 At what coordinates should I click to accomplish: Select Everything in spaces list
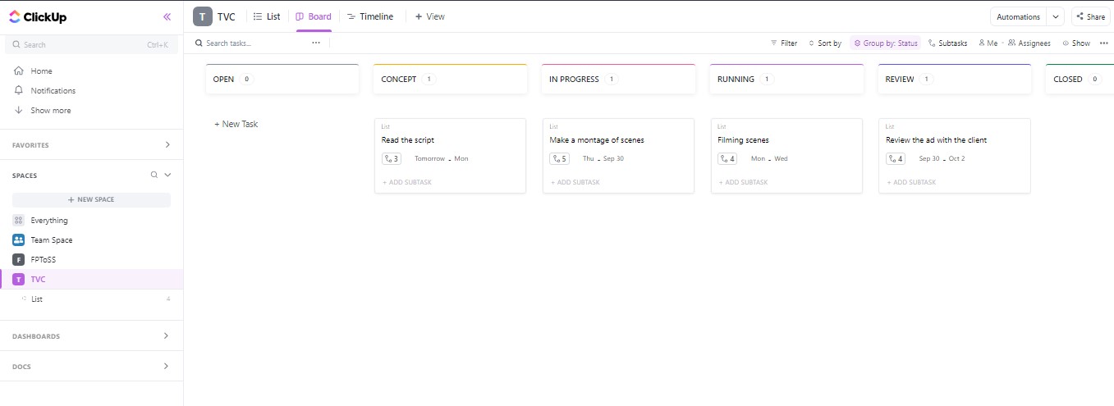49,221
